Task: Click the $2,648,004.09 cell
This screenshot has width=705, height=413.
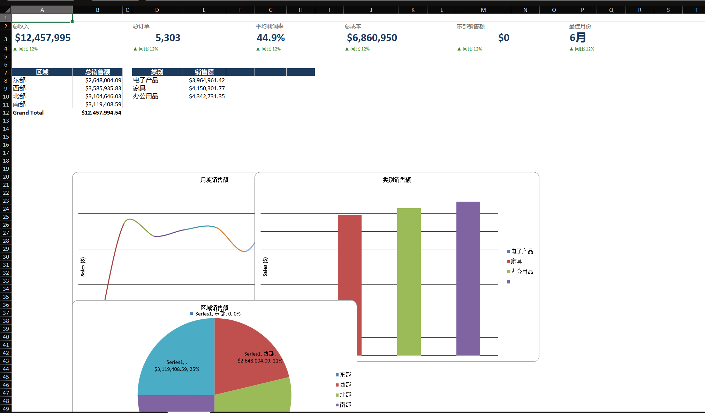Action: 98,80
